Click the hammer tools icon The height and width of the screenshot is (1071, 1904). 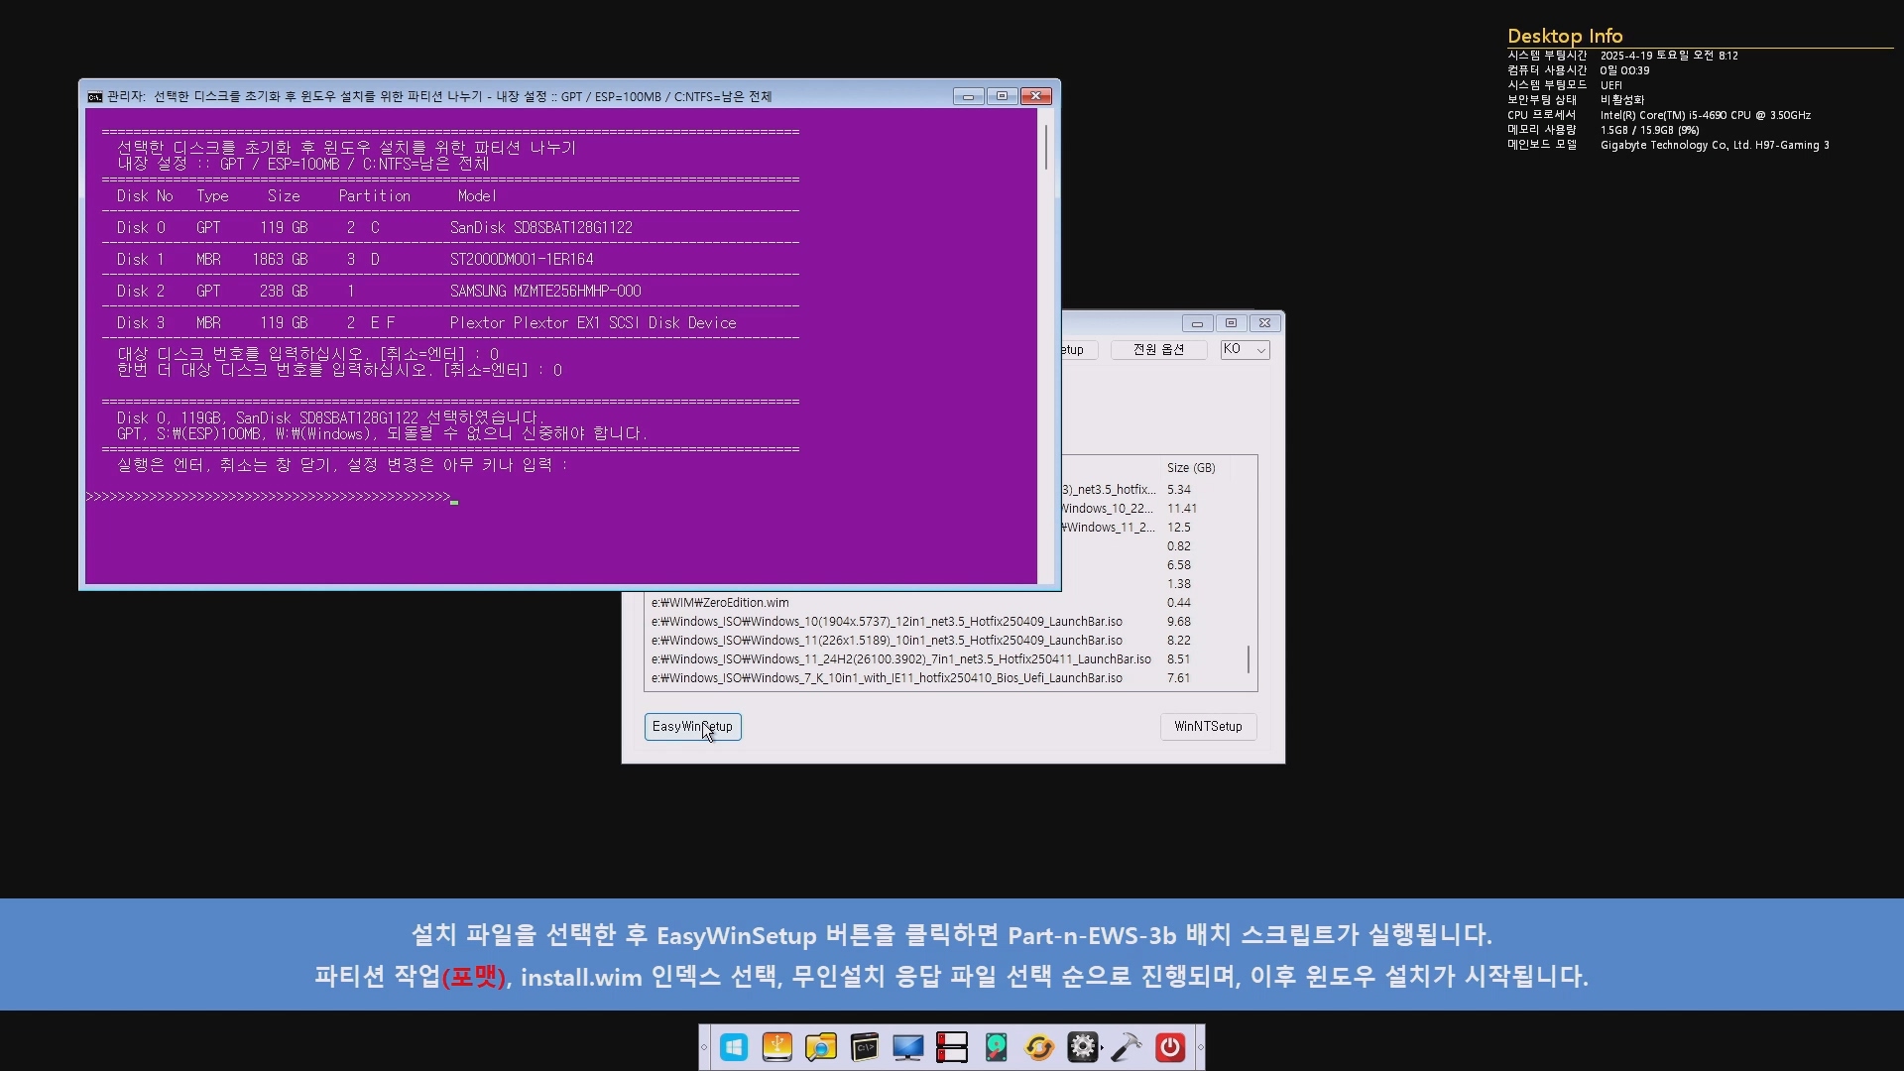tap(1127, 1047)
